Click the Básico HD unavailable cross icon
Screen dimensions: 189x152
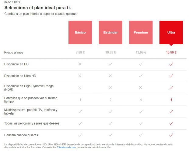(80, 64)
